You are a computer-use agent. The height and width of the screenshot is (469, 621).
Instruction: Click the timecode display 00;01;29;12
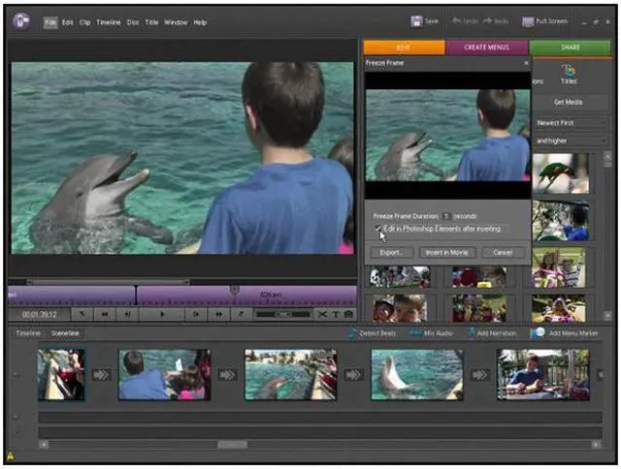click(x=39, y=315)
